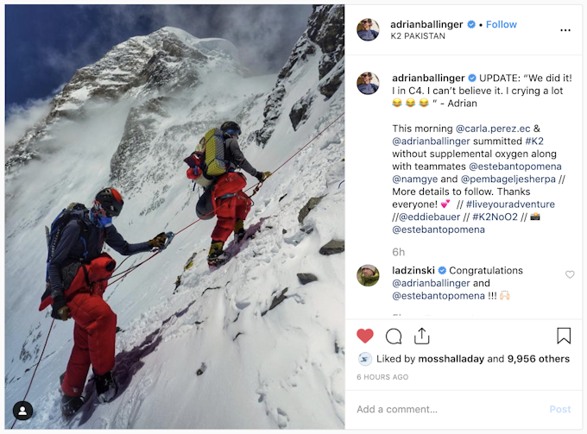The width and height of the screenshot is (587, 434).
Task: Open the K2 PAKISTAN location link
Action: 418,36
